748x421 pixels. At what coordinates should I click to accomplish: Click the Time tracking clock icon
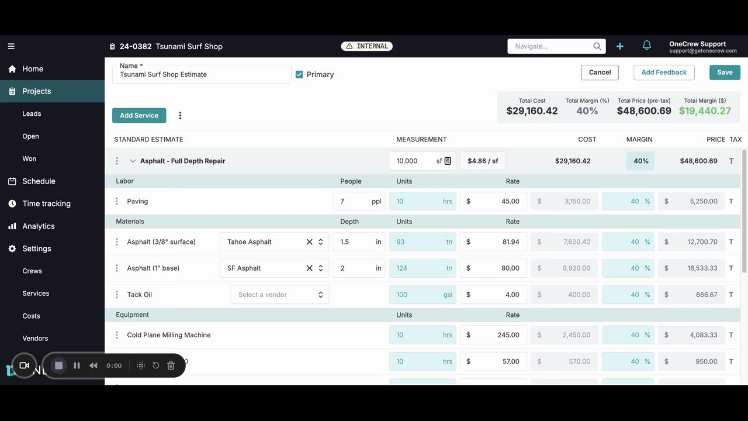click(x=12, y=203)
